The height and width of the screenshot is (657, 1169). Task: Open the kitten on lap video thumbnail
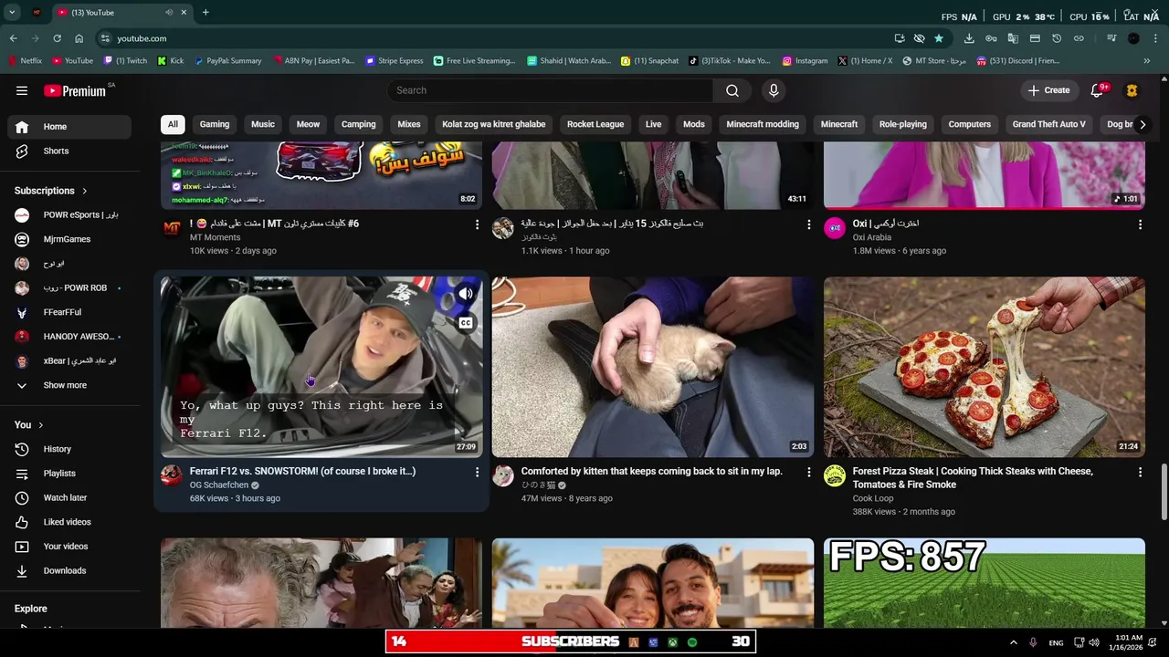tap(653, 367)
